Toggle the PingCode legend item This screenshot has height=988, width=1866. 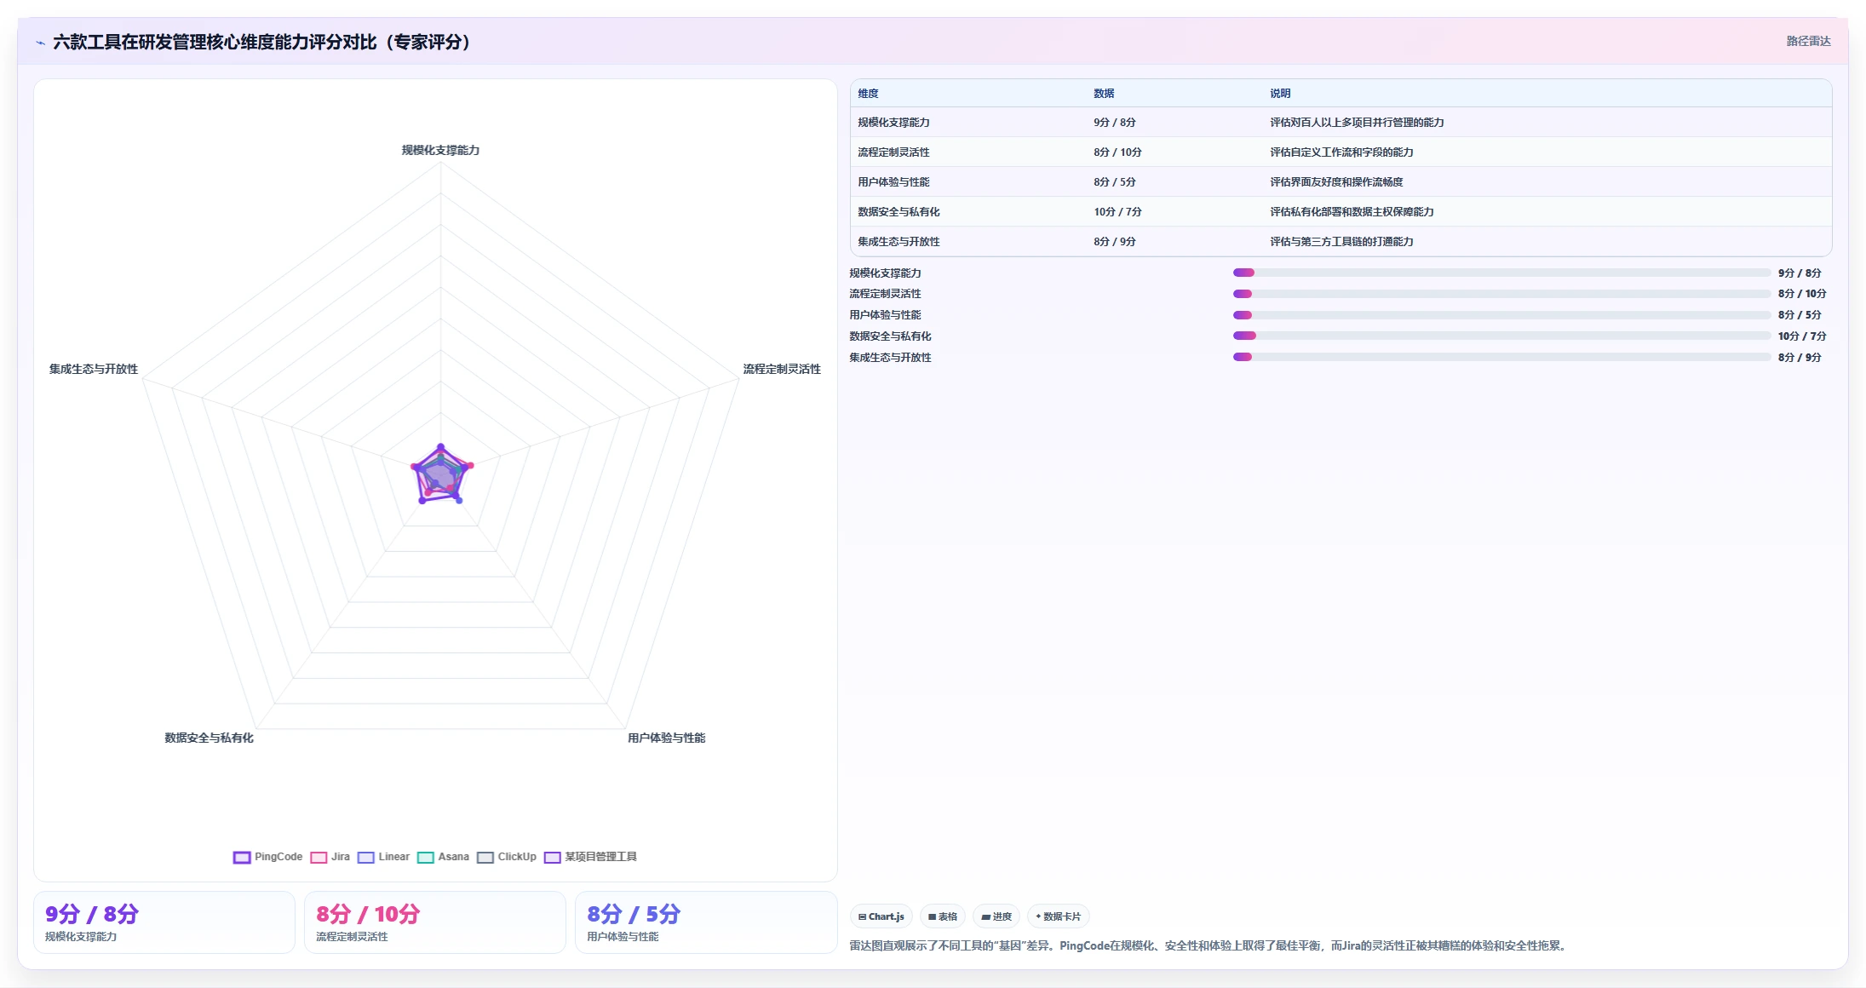point(267,857)
